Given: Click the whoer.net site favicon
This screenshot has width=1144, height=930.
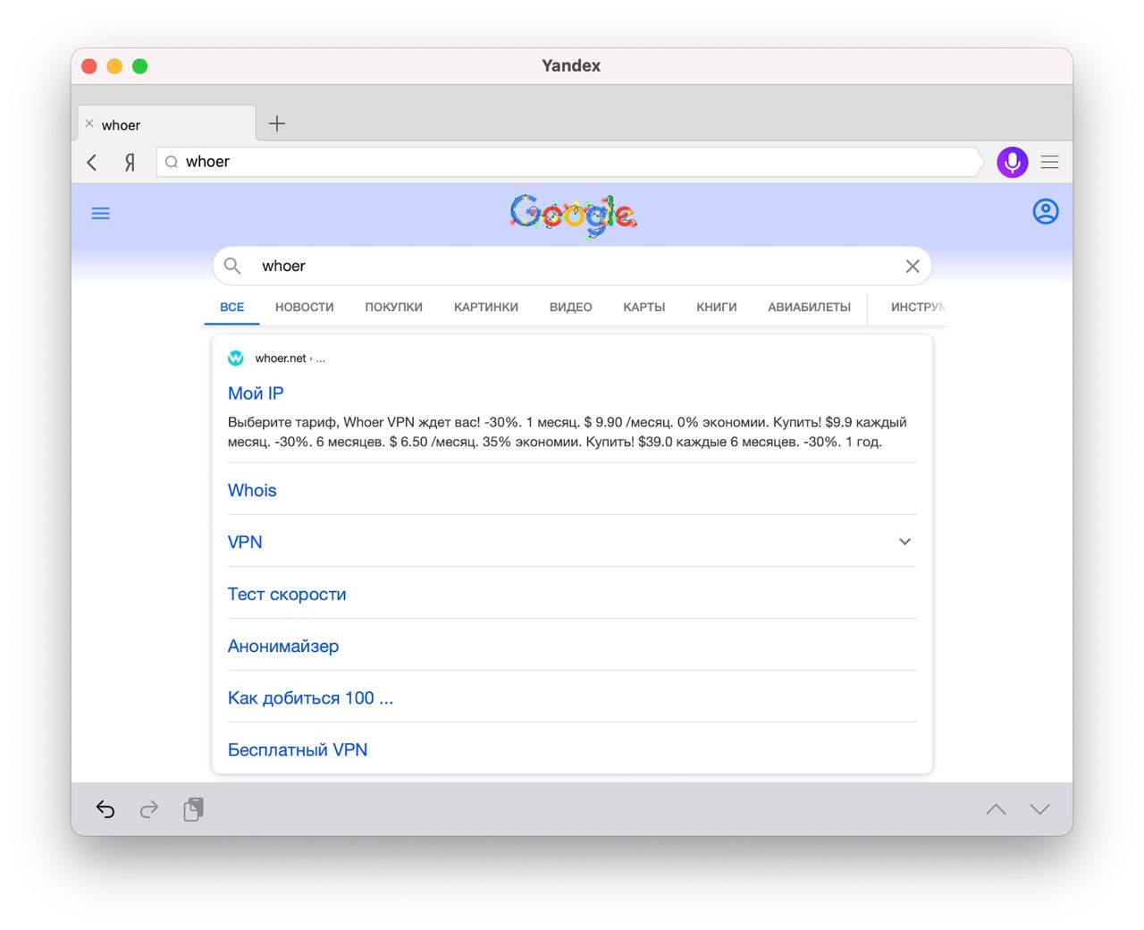Looking at the screenshot, I should tap(236, 358).
